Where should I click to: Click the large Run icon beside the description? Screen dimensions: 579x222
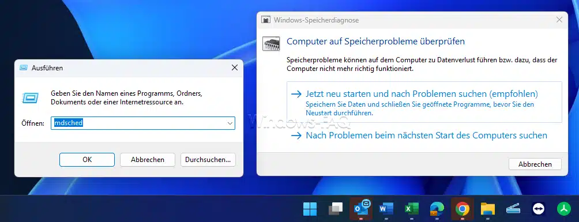click(31, 98)
